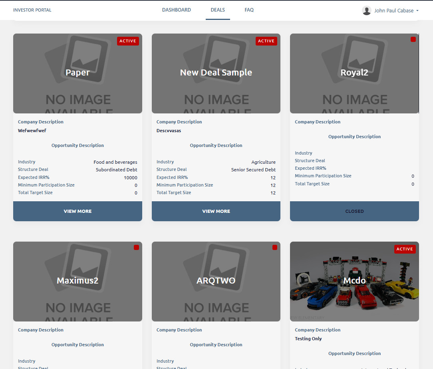Click View More on Paper deal
This screenshot has height=369, width=433.
77,211
